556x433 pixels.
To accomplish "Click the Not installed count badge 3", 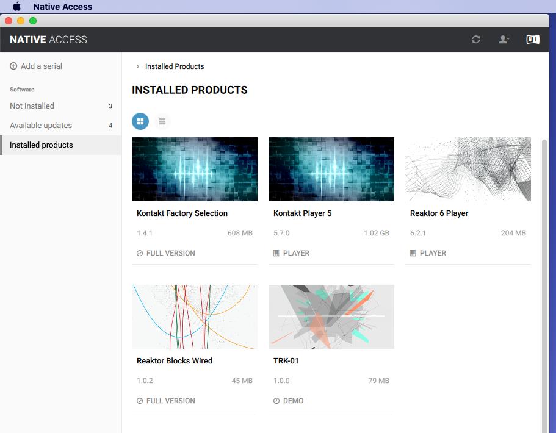I will 110,106.
